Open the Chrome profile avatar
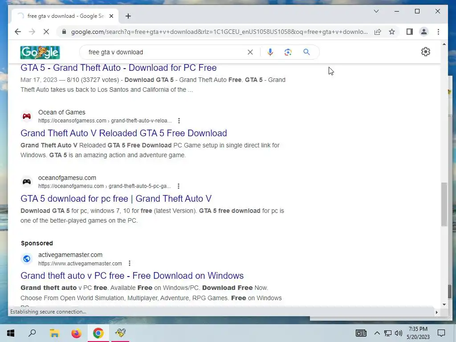This screenshot has width=456, height=342. click(x=424, y=32)
